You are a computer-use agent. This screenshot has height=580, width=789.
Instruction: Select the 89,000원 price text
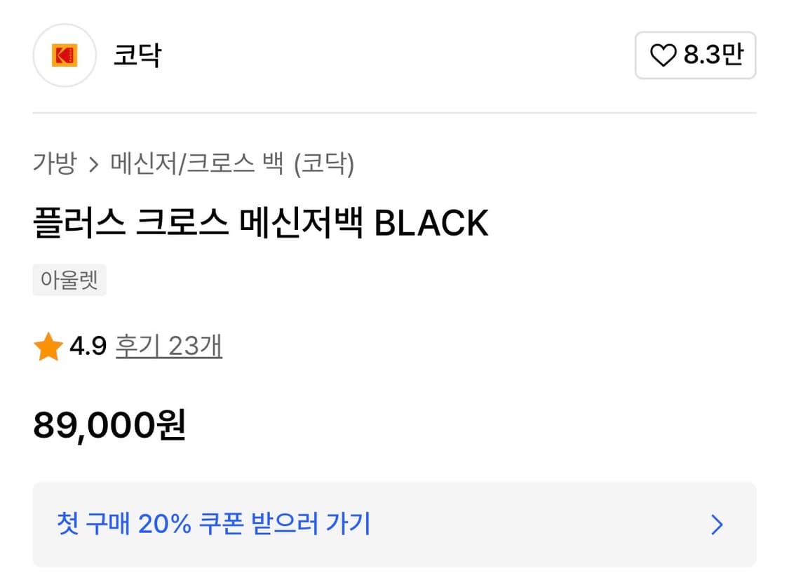coord(109,426)
